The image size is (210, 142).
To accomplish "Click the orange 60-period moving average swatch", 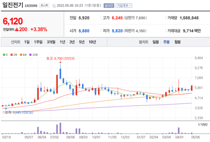I will click(21, 55).
